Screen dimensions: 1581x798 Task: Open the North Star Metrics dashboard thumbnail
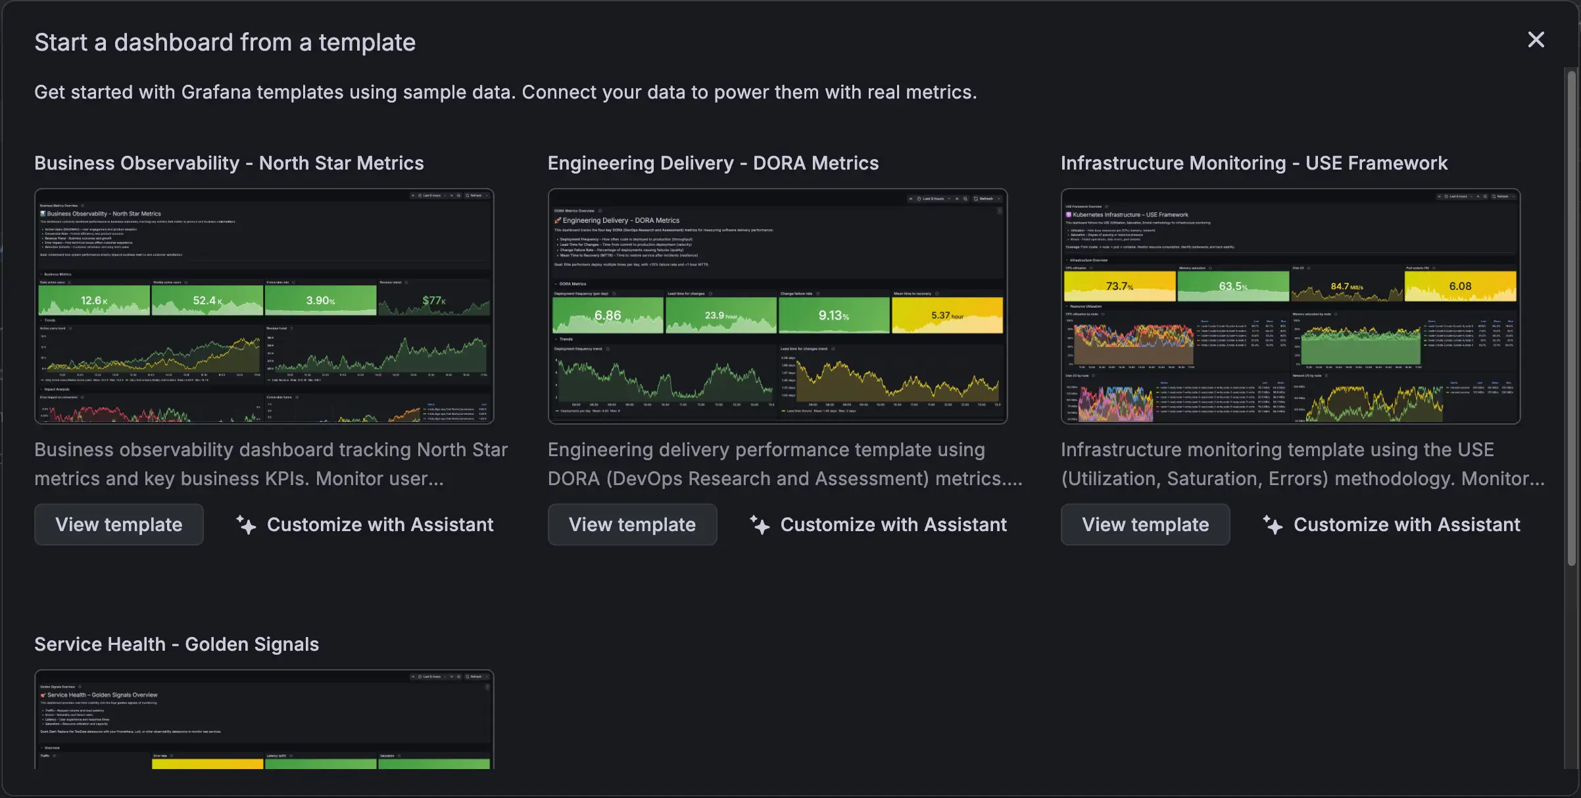(x=264, y=306)
